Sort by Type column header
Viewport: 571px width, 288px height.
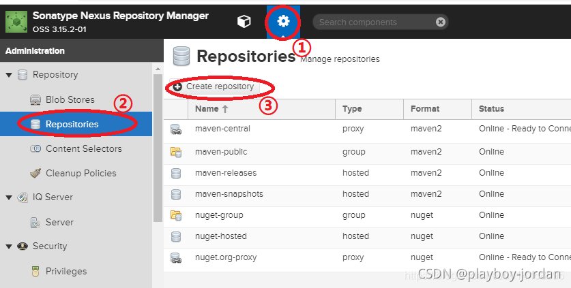[x=369, y=109]
